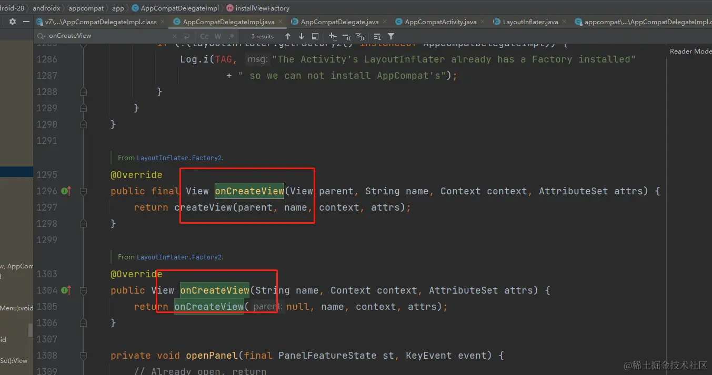
Task: Click override gutter icon on line 1304
Action: pos(66,290)
